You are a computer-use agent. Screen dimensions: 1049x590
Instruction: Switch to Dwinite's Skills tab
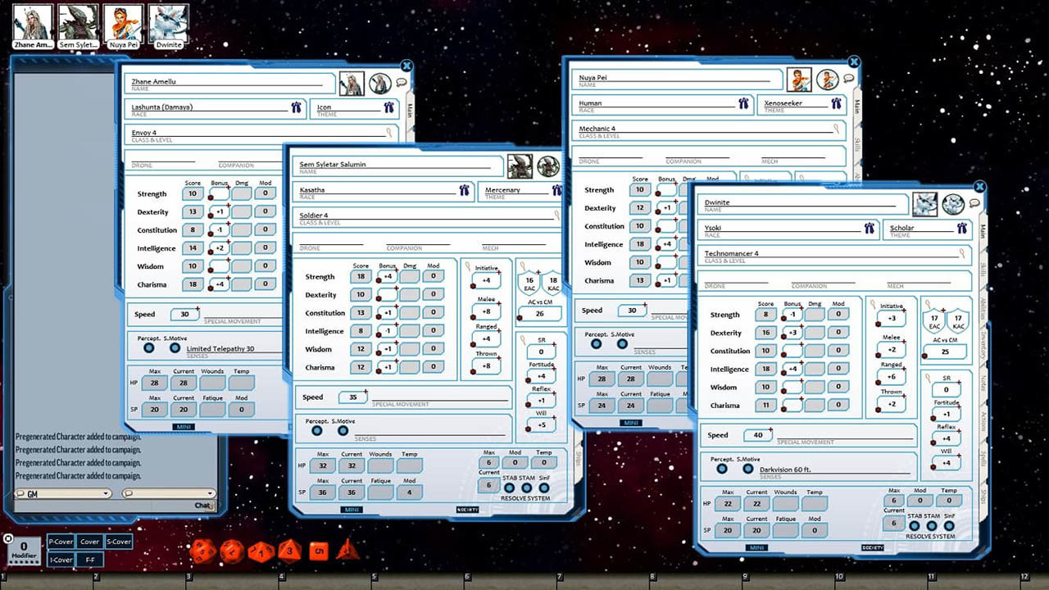981,268
